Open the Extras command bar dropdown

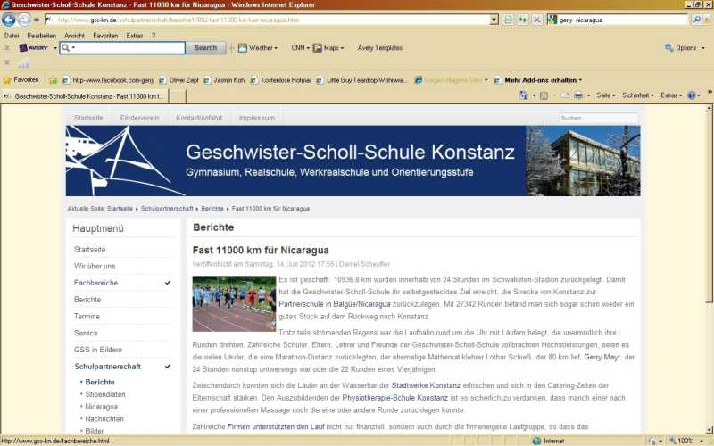click(671, 95)
